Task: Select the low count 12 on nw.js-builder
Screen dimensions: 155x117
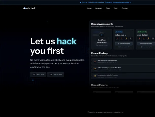Action: [153, 39]
